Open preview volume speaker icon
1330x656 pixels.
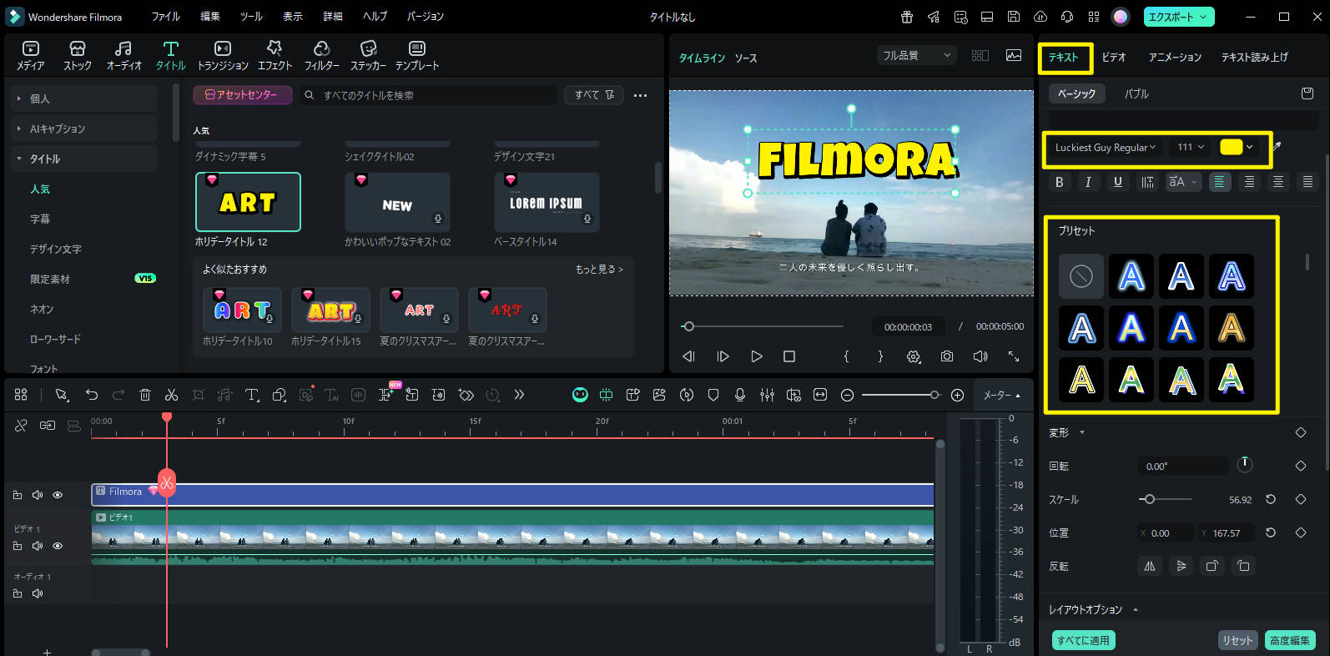pyautogui.click(x=980, y=356)
